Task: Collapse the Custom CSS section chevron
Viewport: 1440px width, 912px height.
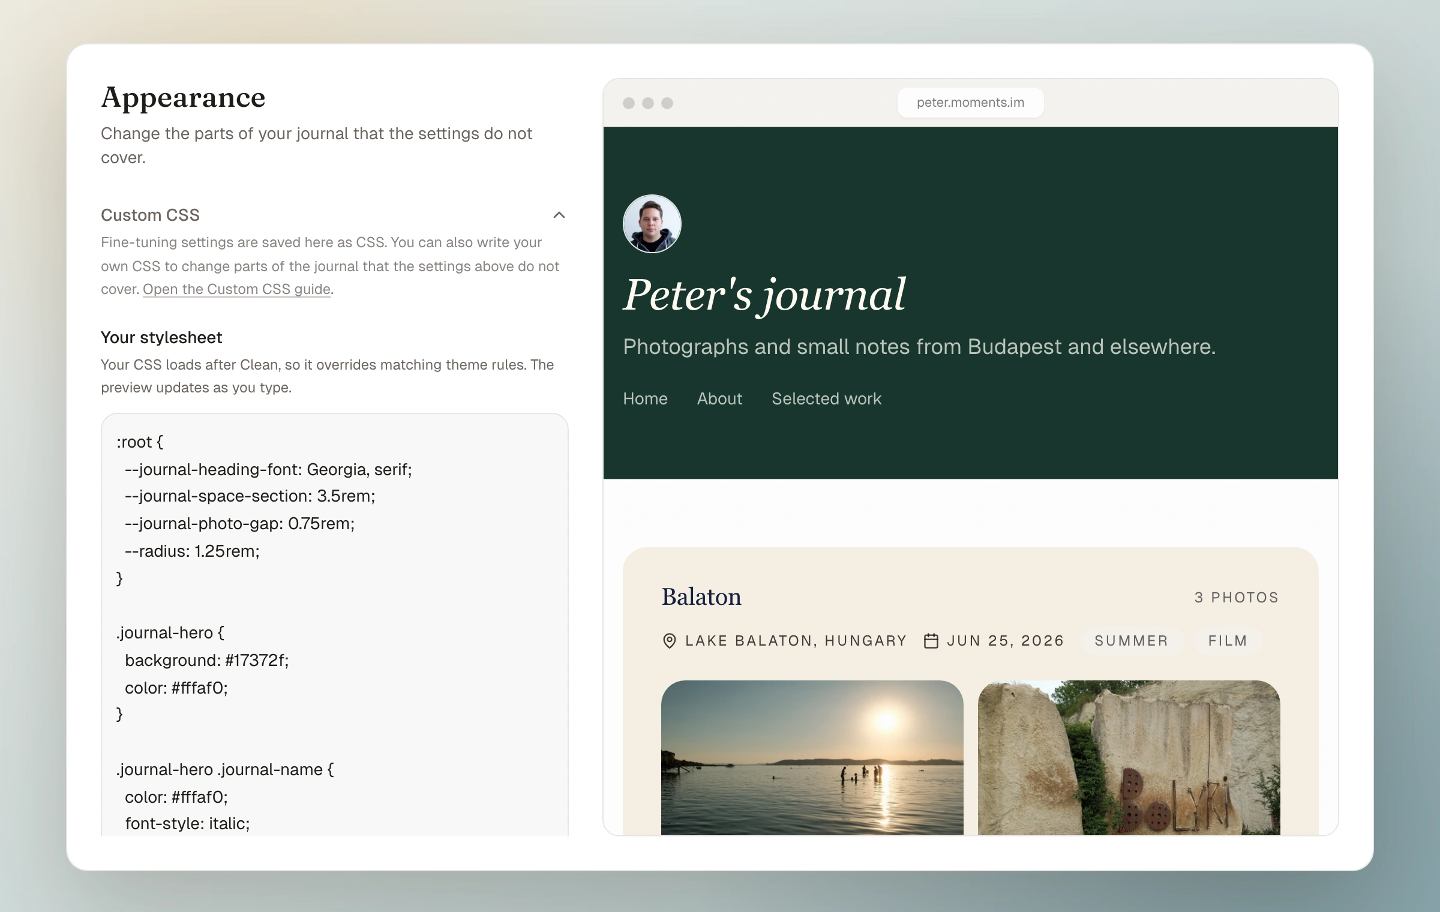Action: pyautogui.click(x=559, y=215)
